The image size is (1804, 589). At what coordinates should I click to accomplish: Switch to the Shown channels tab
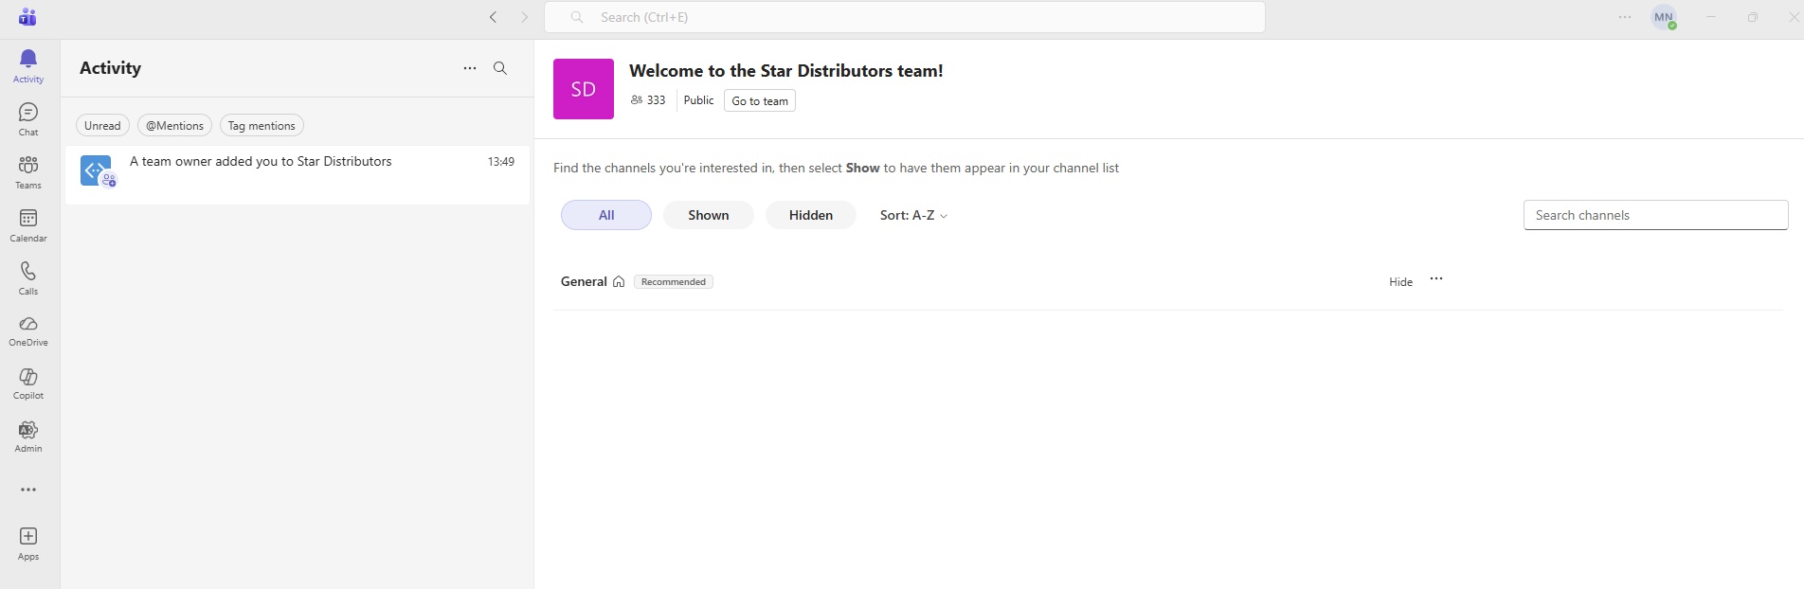tap(709, 216)
